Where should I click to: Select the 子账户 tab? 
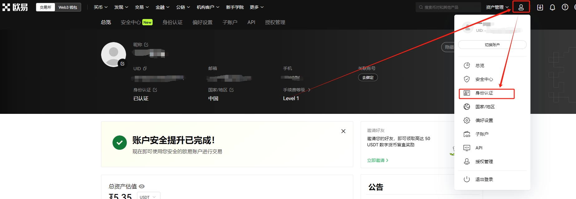tap(230, 22)
